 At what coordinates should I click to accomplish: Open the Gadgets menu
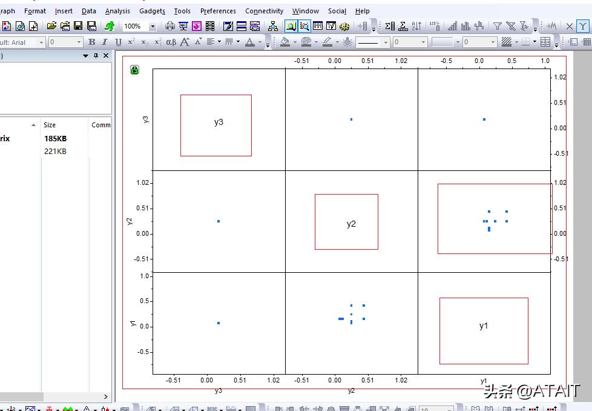pos(152,10)
